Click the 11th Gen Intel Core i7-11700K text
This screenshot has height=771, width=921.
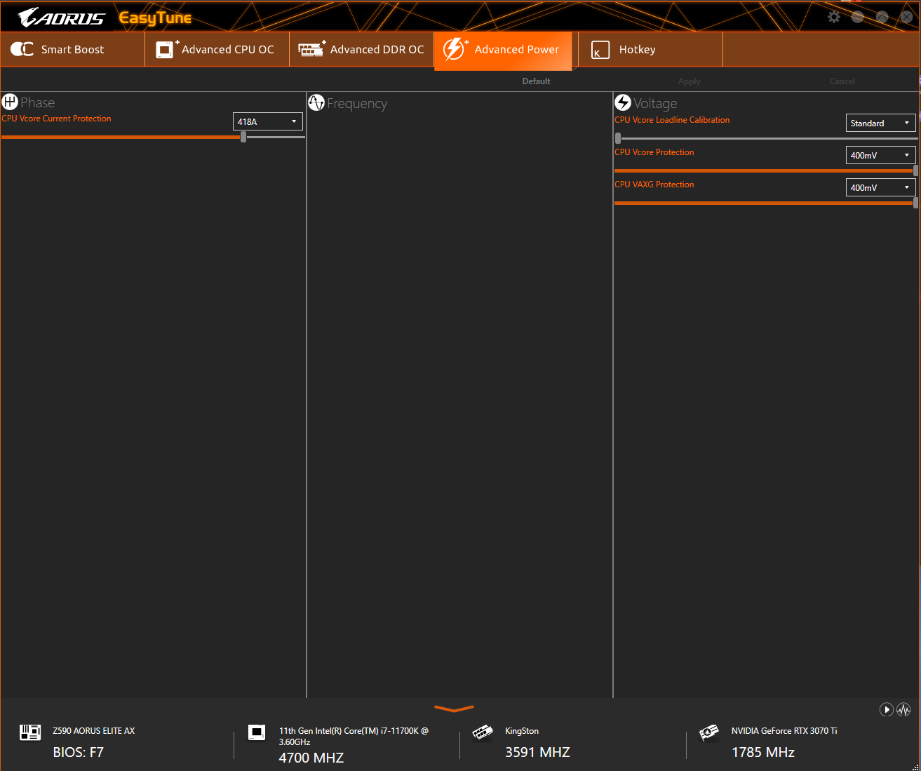(x=354, y=736)
